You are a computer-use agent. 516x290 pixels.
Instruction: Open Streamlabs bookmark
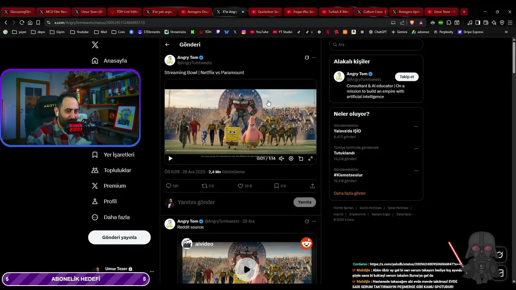pos(175,32)
